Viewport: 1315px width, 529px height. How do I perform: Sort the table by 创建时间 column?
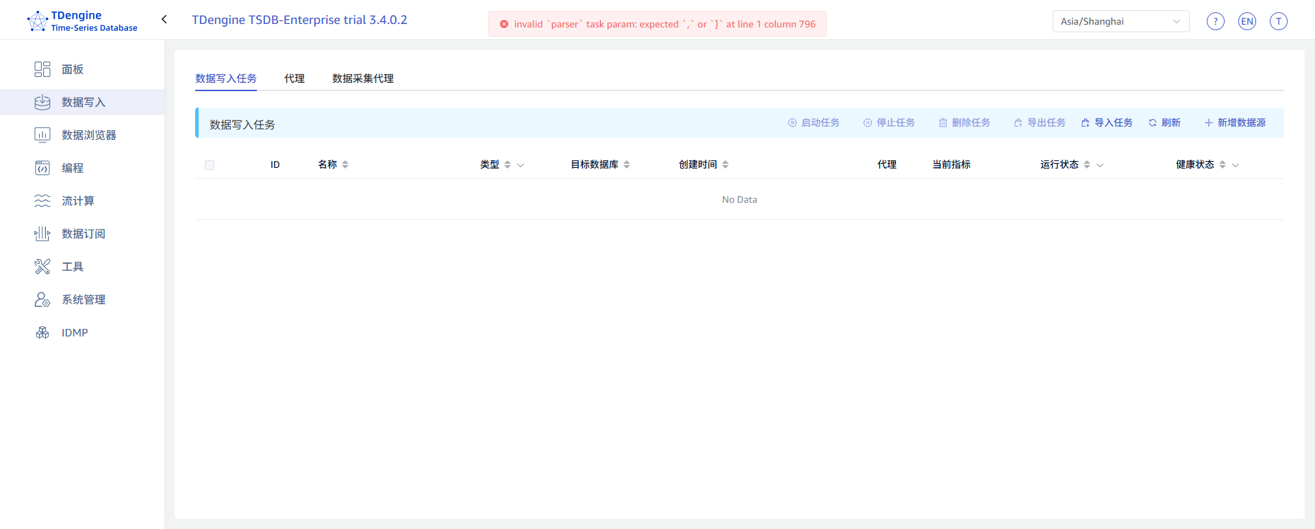point(725,164)
